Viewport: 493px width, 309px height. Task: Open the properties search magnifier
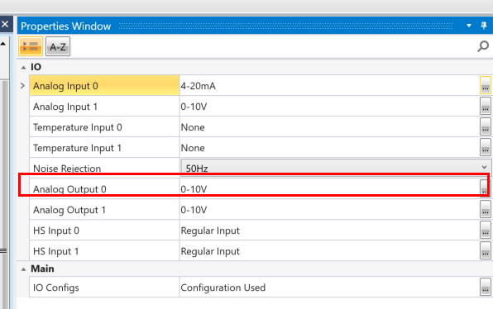pos(483,46)
